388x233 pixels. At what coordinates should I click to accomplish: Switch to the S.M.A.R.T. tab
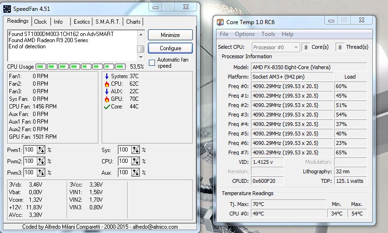pos(108,22)
